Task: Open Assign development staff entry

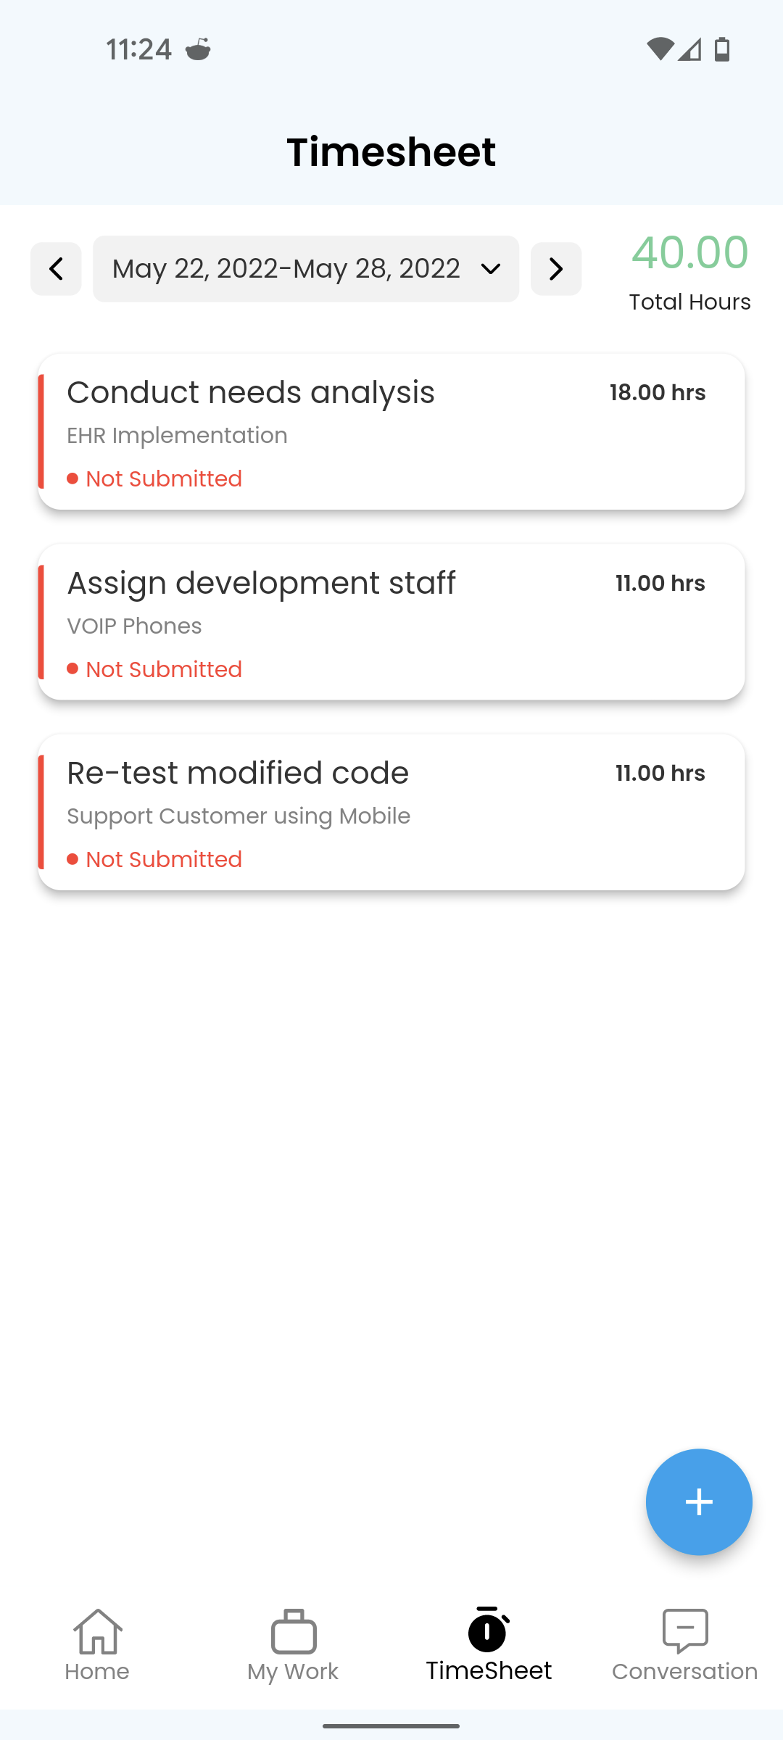Action: tap(391, 622)
